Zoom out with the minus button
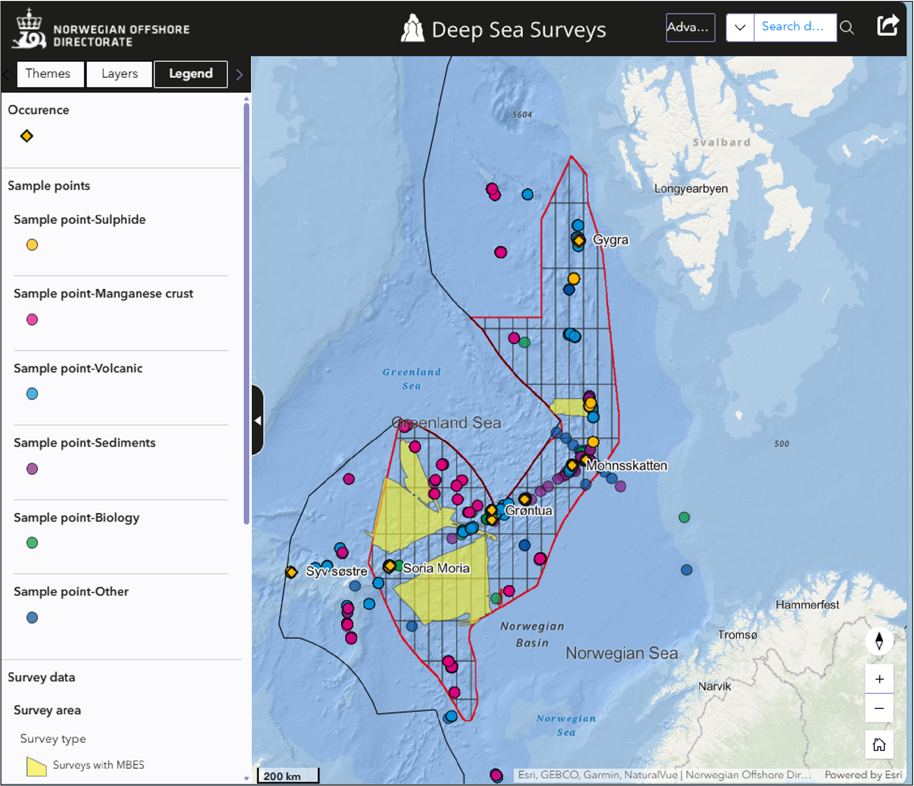This screenshot has height=786, width=914. click(879, 708)
